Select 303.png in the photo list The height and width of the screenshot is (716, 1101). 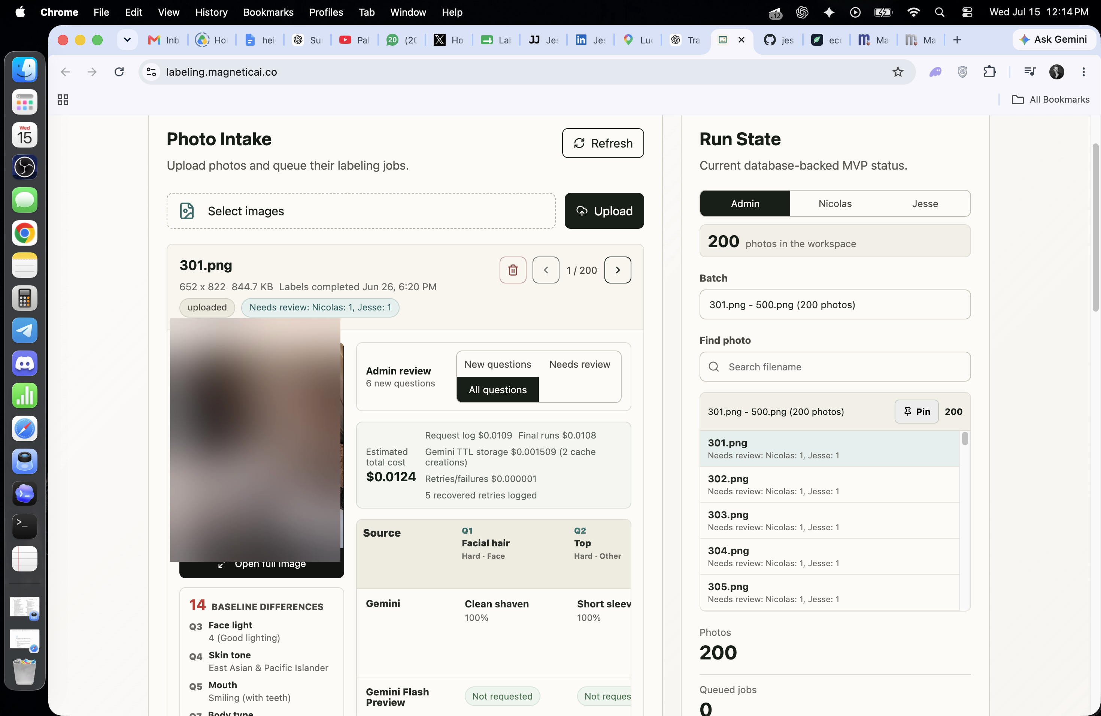click(829, 521)
